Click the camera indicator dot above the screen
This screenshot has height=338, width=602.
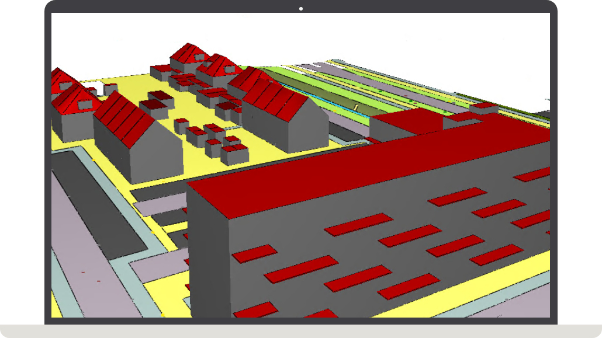[x=301, y=8]
